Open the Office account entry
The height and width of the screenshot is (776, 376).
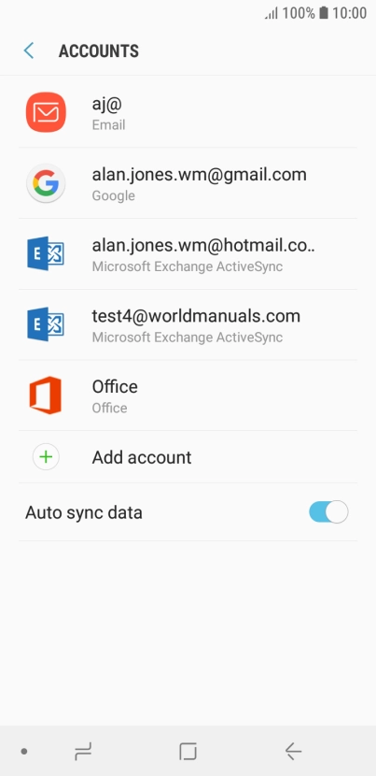coord(188,395)
